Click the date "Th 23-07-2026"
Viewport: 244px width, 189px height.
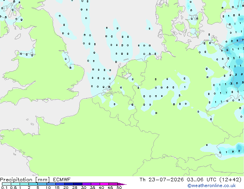click(162, 180)
